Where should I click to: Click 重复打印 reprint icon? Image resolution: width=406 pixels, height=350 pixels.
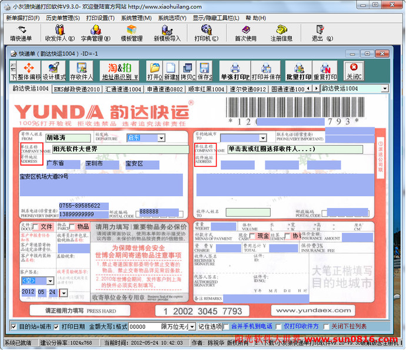coord(325,71)
